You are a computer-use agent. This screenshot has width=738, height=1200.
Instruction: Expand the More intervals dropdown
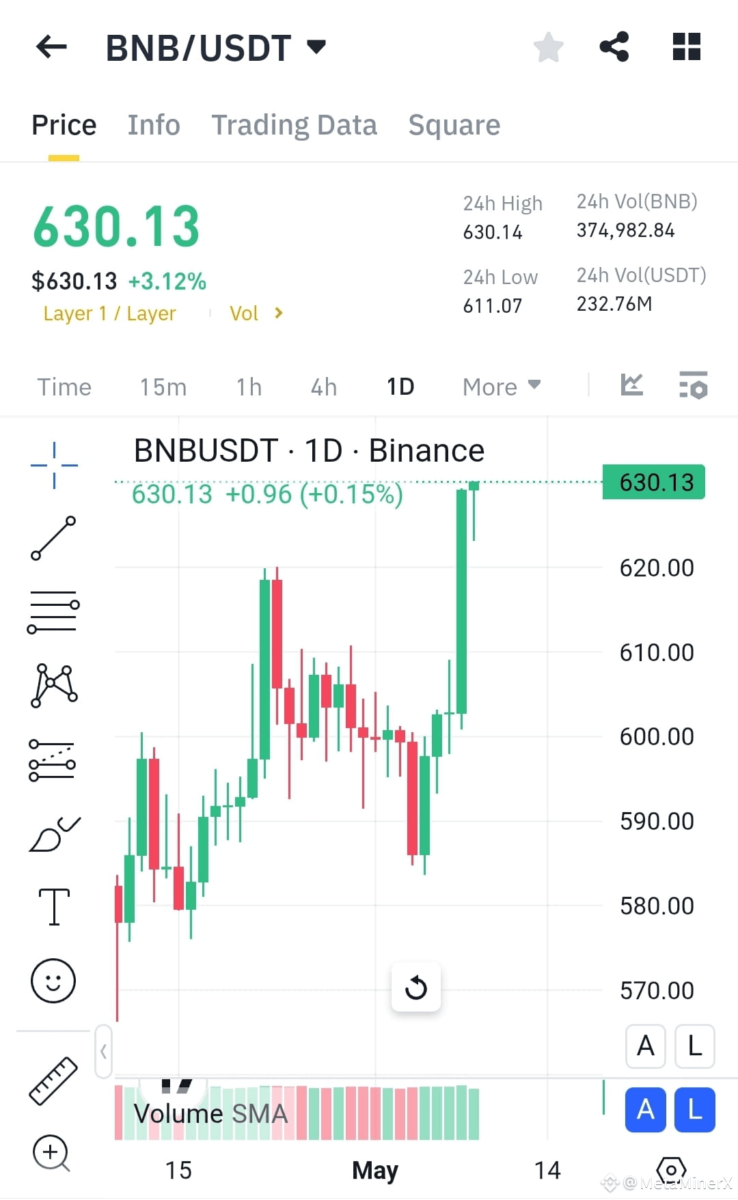[502, 387]
